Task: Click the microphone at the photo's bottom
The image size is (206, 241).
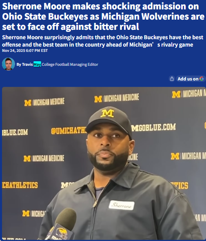Action: coord(61,224)
